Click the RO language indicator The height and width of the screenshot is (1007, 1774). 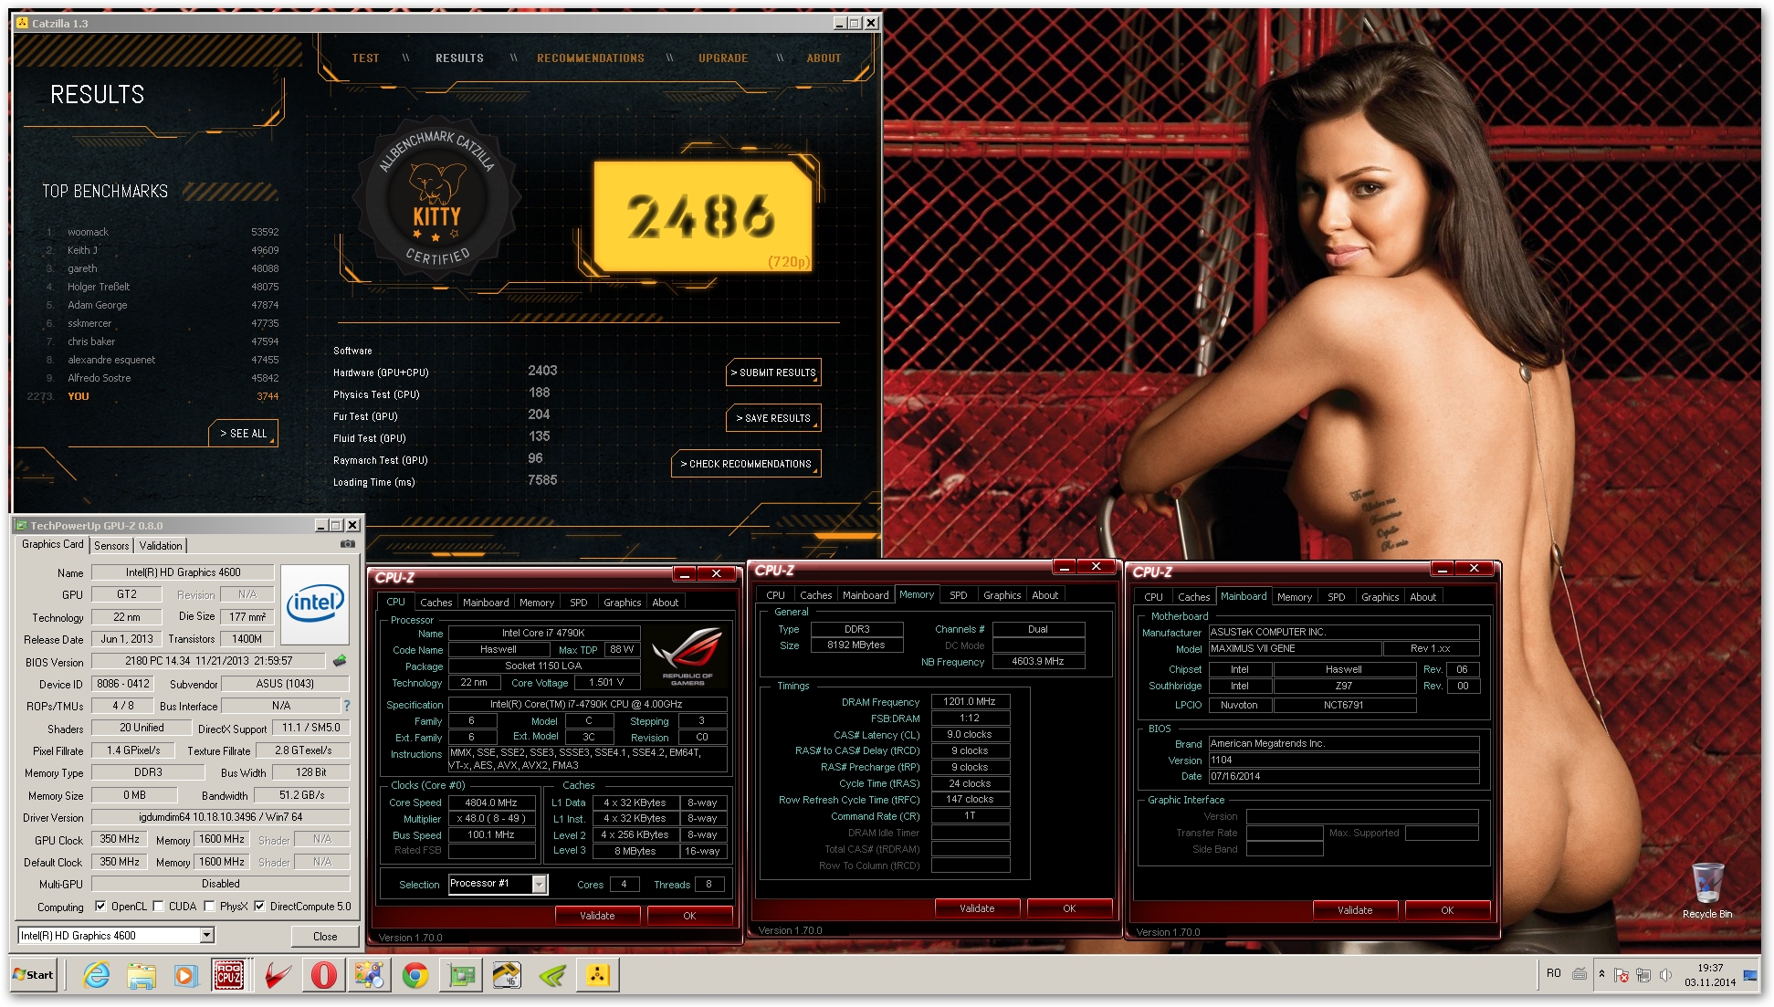click(1553, 973)
